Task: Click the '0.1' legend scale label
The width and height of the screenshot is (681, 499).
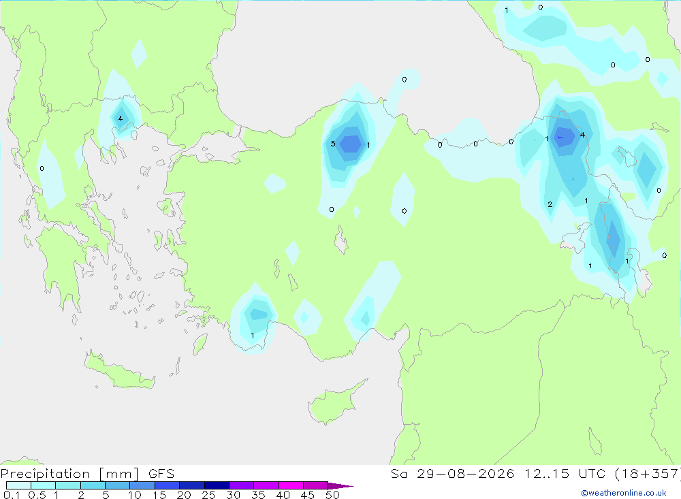Action: (x=12, y=495)
